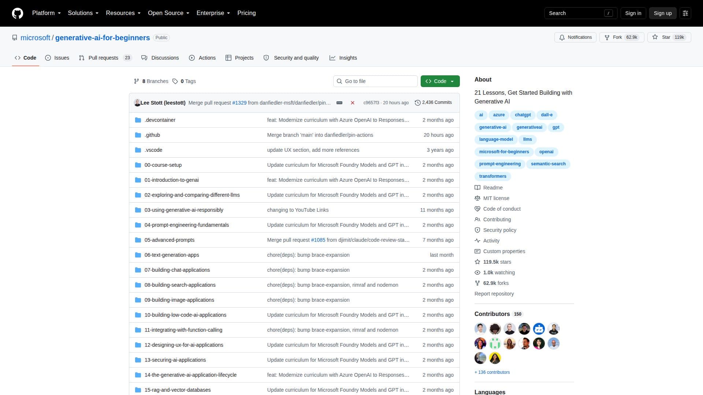Click the + 136 contributors link
Image resolution: width=703 pixels, height=395 pixels.
(x=492, y=372)
